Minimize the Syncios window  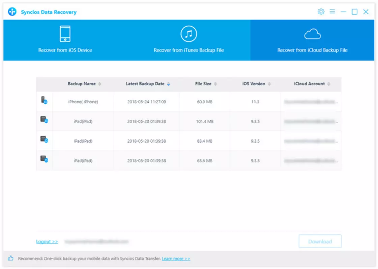343,12
